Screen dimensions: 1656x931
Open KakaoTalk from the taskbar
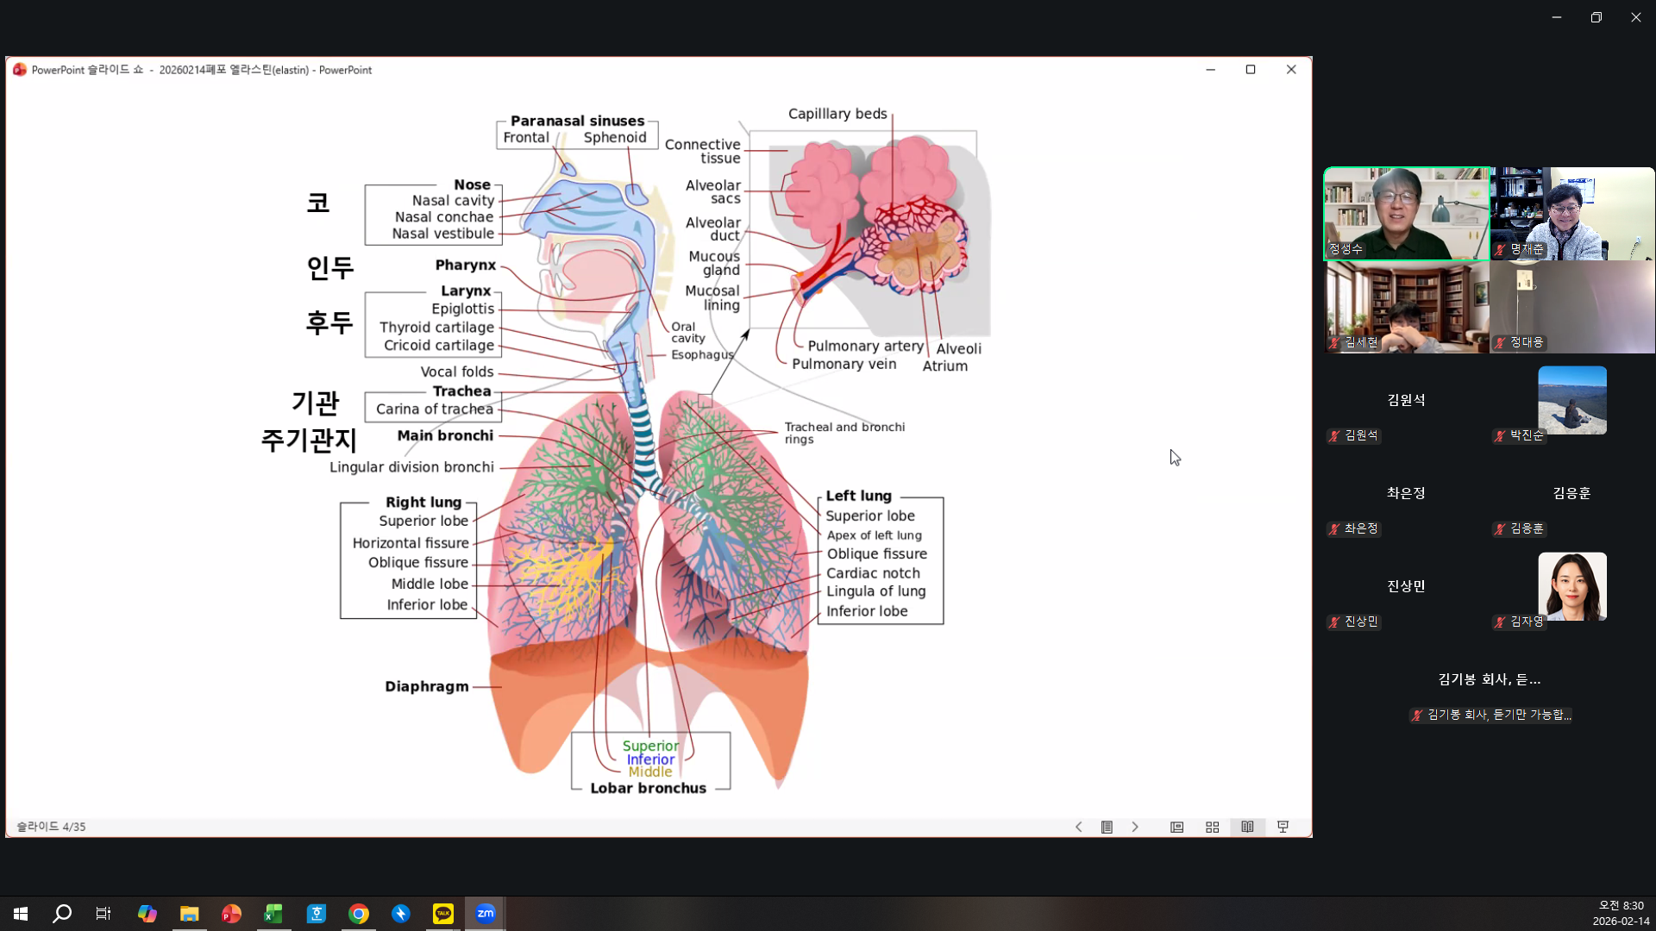point(443,914)
